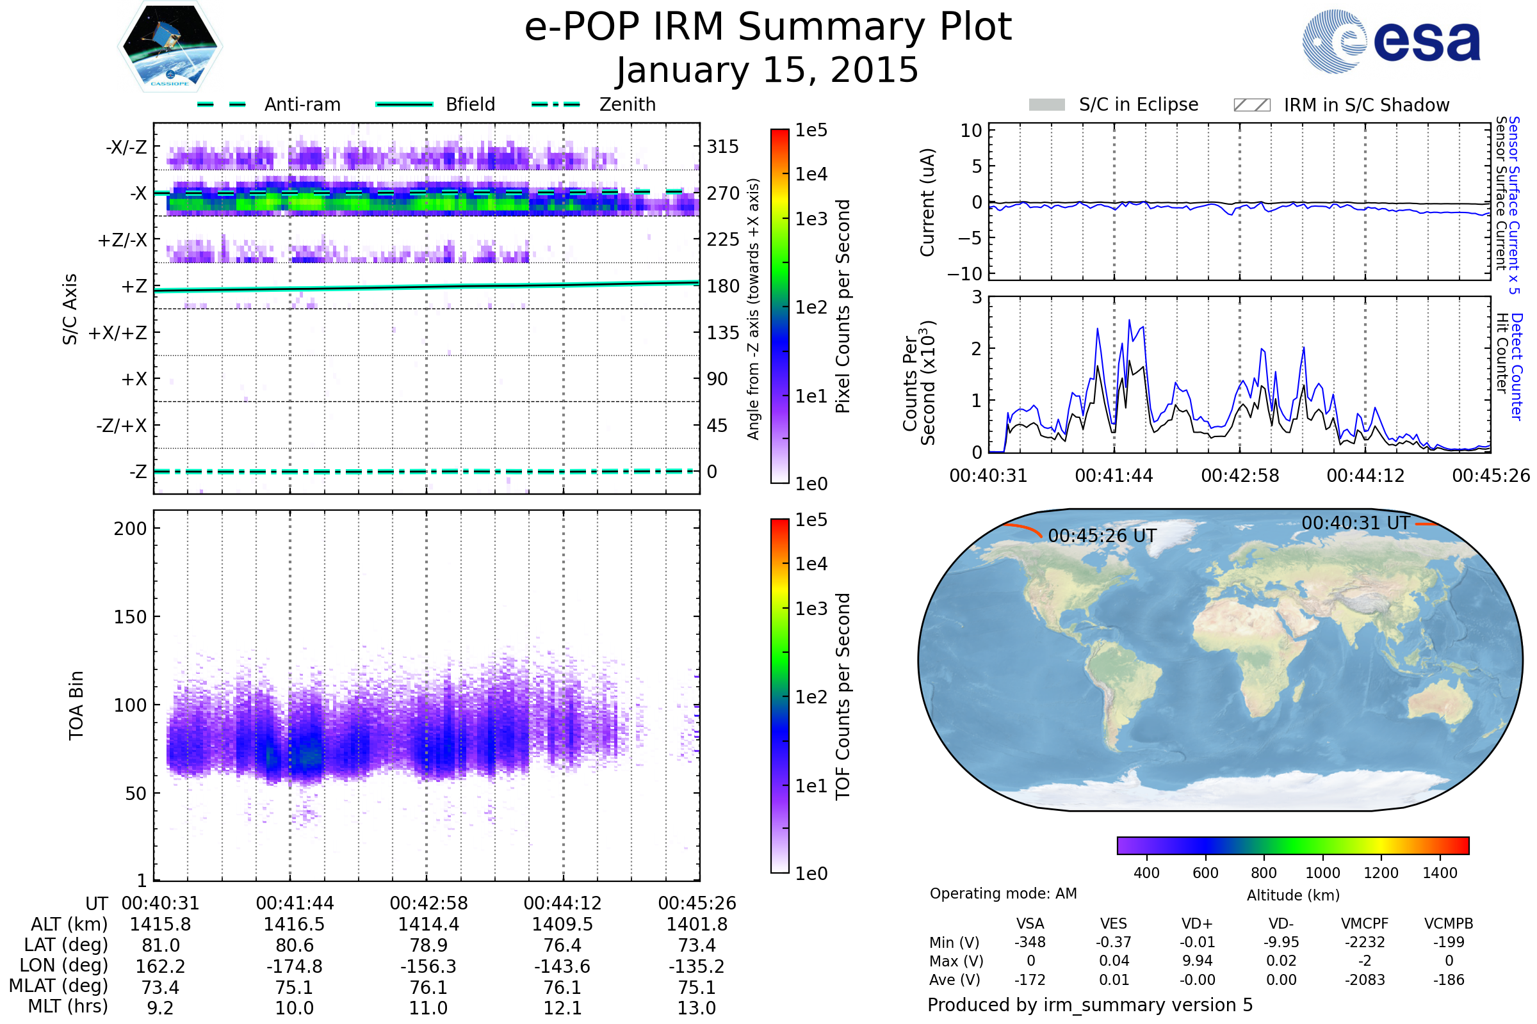Click the 00:42:58 label under TOA plot
The image size is (1537, 1024).
point(428,903)
